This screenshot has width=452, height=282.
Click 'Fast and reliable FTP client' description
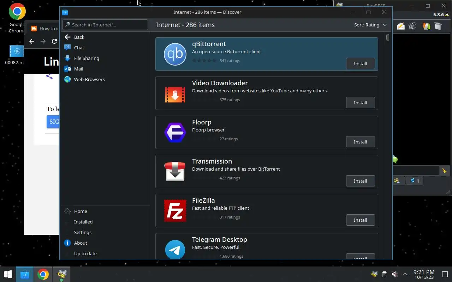[220, 208]
